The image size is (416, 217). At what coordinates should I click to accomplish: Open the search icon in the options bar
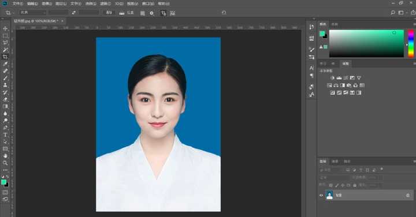[393, 13]
